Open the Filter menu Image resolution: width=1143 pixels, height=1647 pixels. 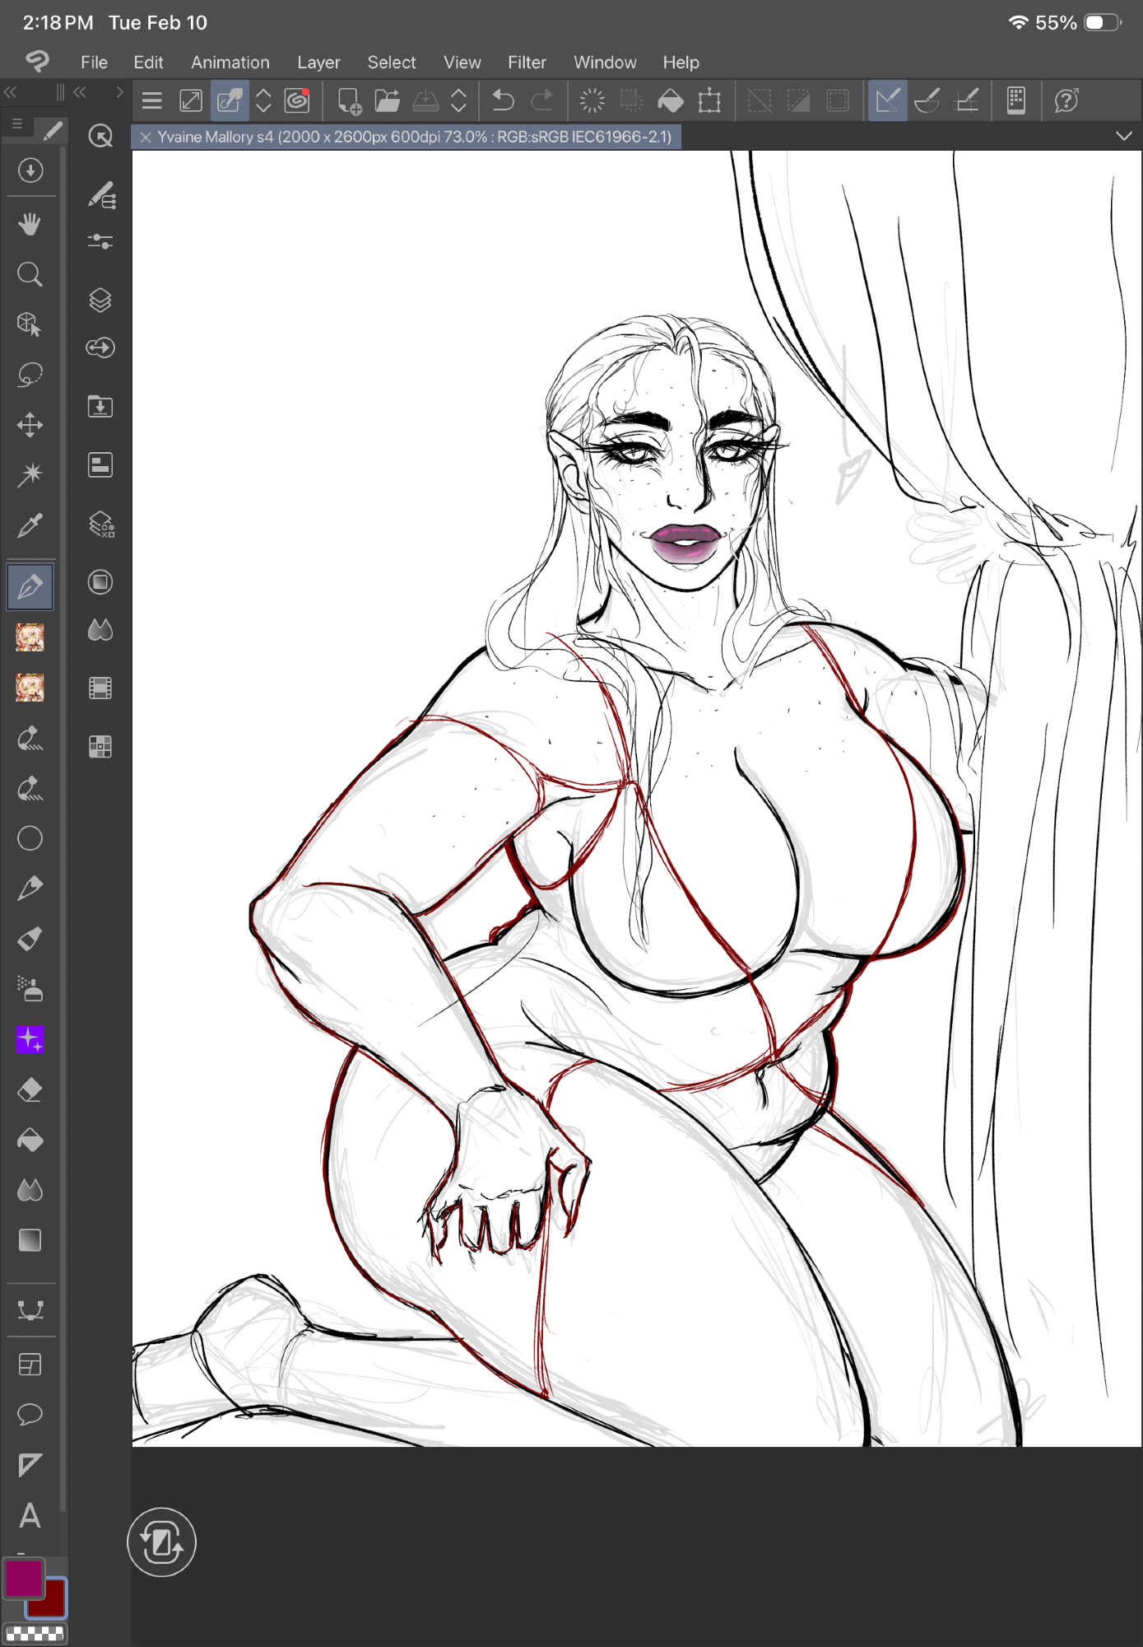[527, 63]
